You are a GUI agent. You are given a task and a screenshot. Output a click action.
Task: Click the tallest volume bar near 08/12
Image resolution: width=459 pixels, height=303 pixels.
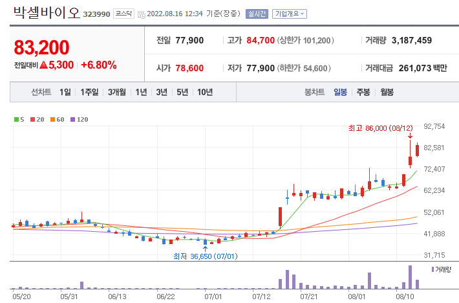[x=410, y=277]
